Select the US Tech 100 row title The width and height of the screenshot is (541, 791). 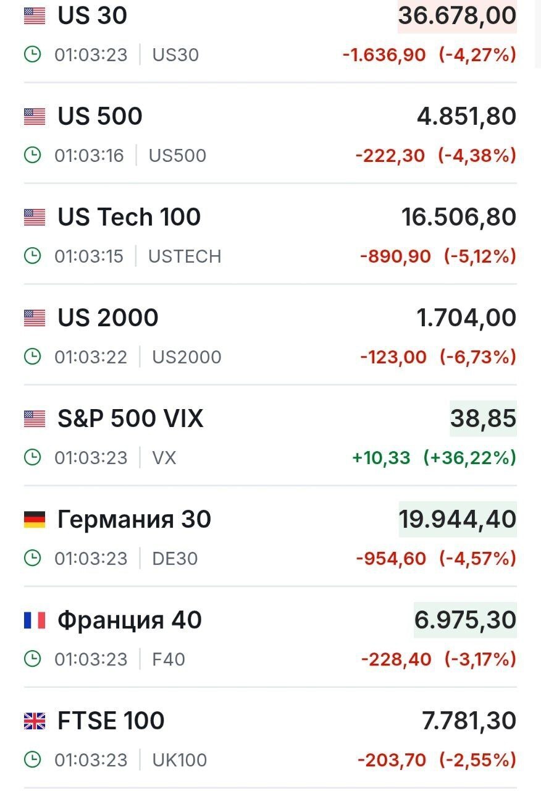(129, 217)
